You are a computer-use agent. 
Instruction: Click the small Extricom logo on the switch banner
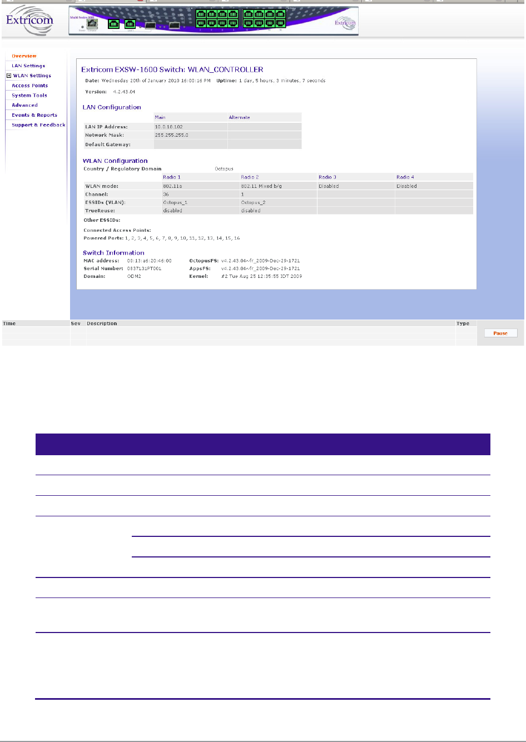(345, 23)
